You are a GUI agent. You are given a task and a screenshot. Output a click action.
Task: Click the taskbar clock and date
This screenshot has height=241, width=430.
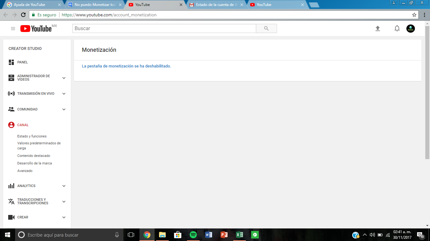(402, 235)
